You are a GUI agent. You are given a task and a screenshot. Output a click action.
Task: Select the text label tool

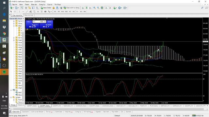click(42, 12)
